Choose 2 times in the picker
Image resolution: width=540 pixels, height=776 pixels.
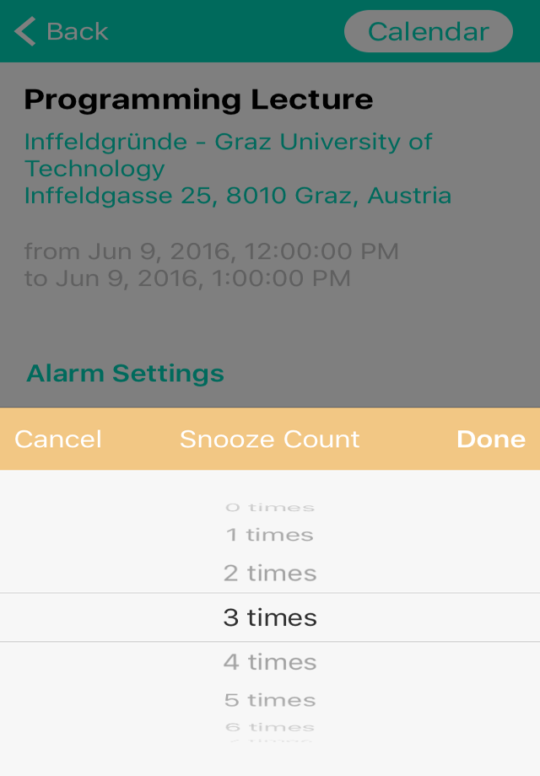click(270, 573)
